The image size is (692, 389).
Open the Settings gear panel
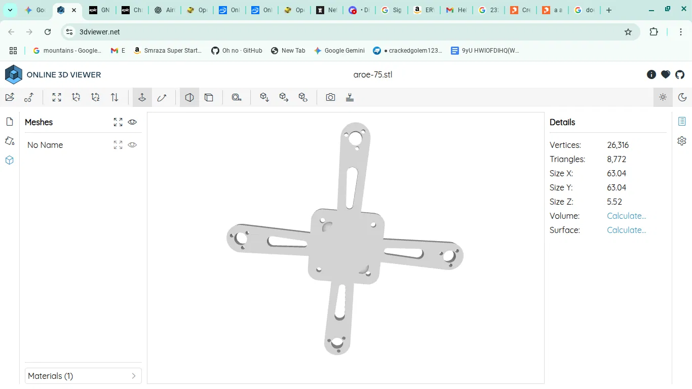point(682,141)
